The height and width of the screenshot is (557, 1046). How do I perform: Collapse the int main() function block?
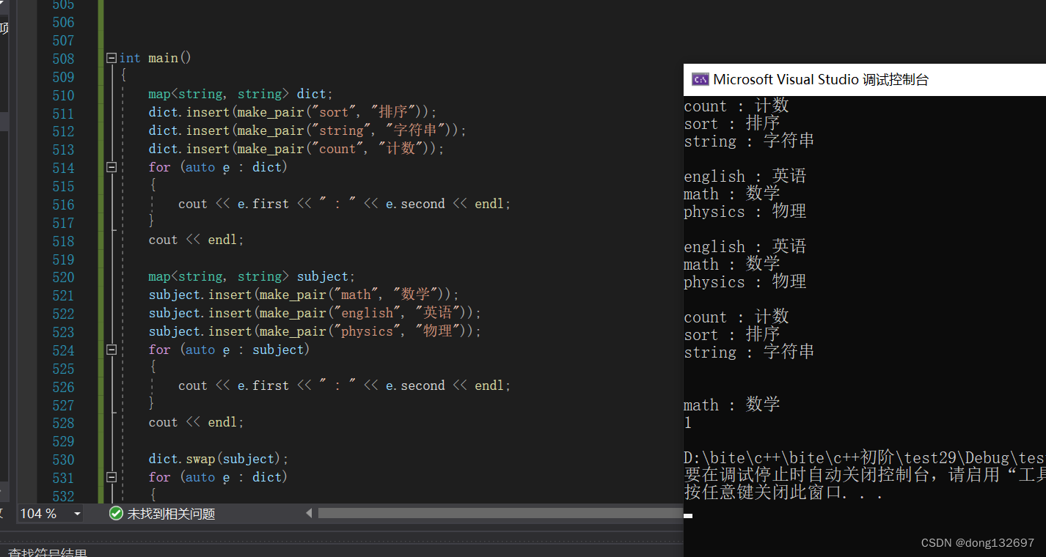(x=111, y=58)
